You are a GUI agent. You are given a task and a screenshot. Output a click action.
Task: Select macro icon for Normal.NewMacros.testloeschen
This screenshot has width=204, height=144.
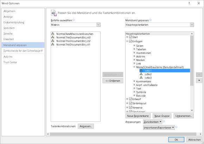pyautogui.click(x=53, y=33)
